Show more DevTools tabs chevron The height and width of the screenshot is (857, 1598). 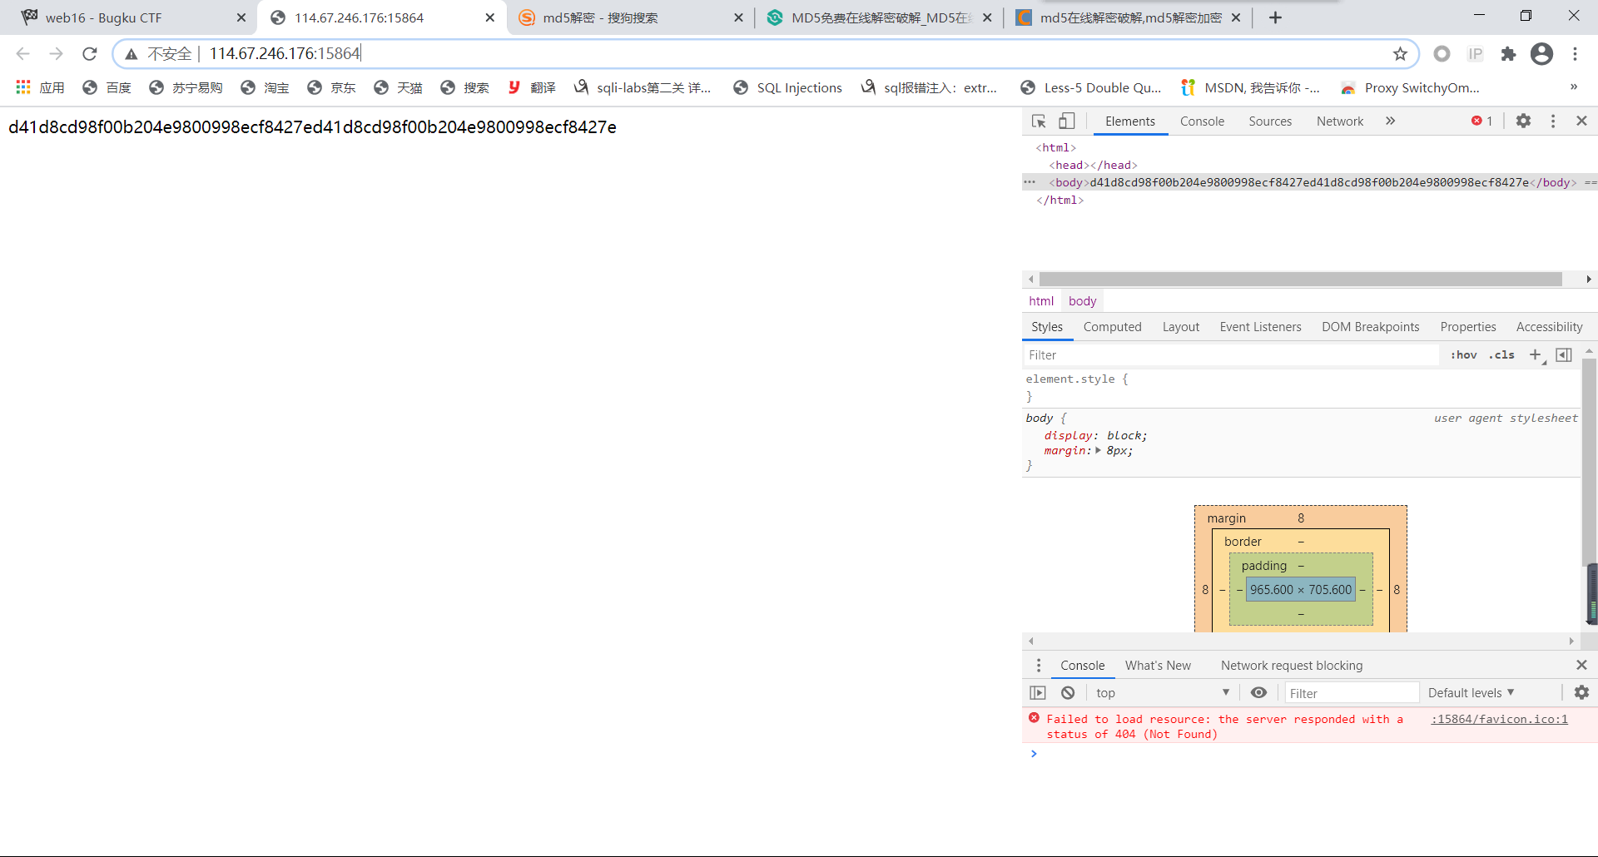point(1390,121)
